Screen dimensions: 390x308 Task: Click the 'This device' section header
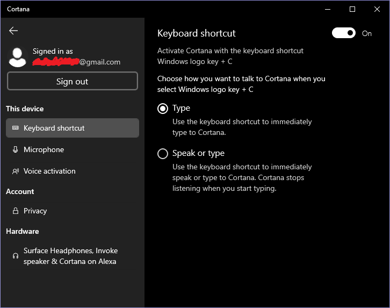coord(25,109)
